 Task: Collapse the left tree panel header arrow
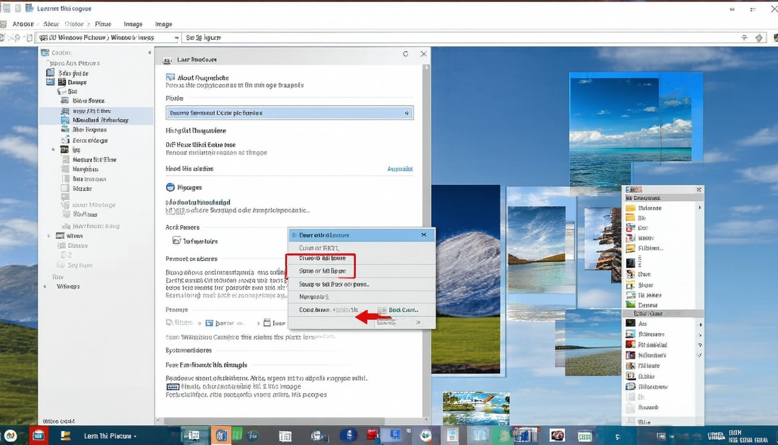click(149, 53)
